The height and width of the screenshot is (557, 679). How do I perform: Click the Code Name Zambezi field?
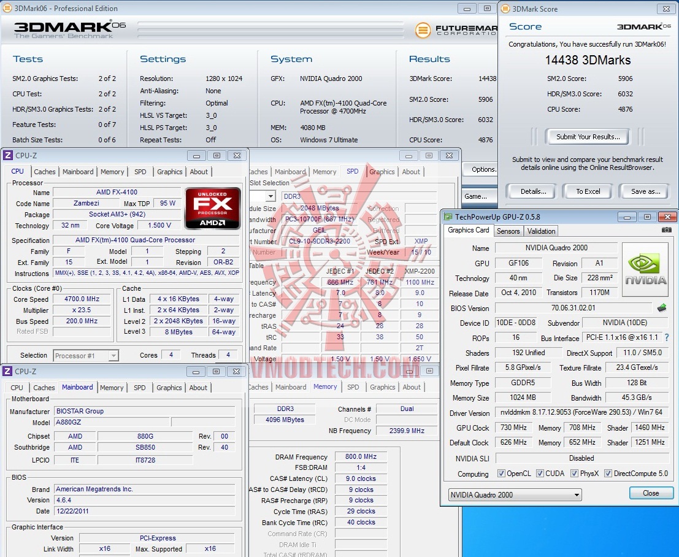(x=86, y=203)
